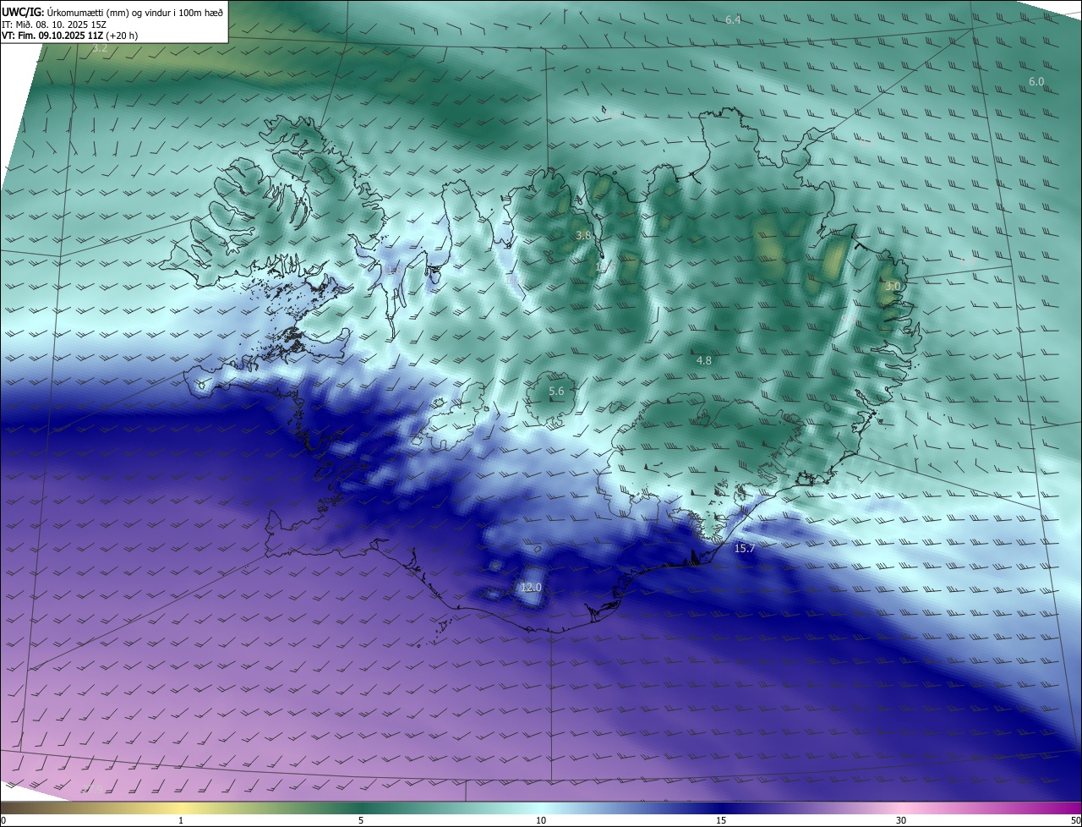Click the color scale tick label 30
The height and width of the screenshot is (827, 1082).
pyautogui.click(x=901, y=820)
